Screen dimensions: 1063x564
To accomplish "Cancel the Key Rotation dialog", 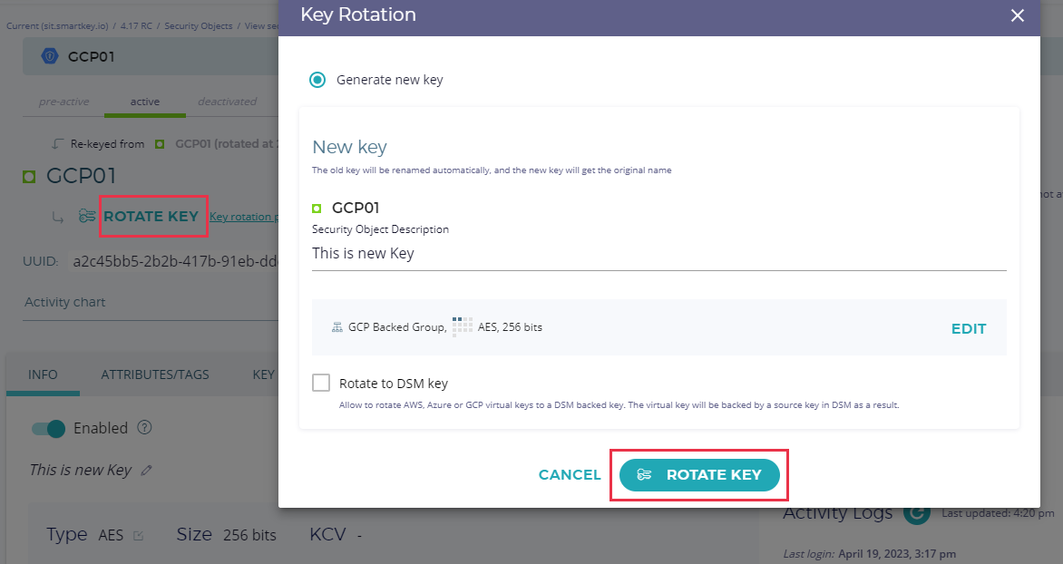I will coord(570,475).
